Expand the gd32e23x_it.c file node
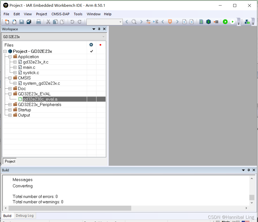Image resolution: width=258 pixels, height=222 pixels. click(15, 62)
